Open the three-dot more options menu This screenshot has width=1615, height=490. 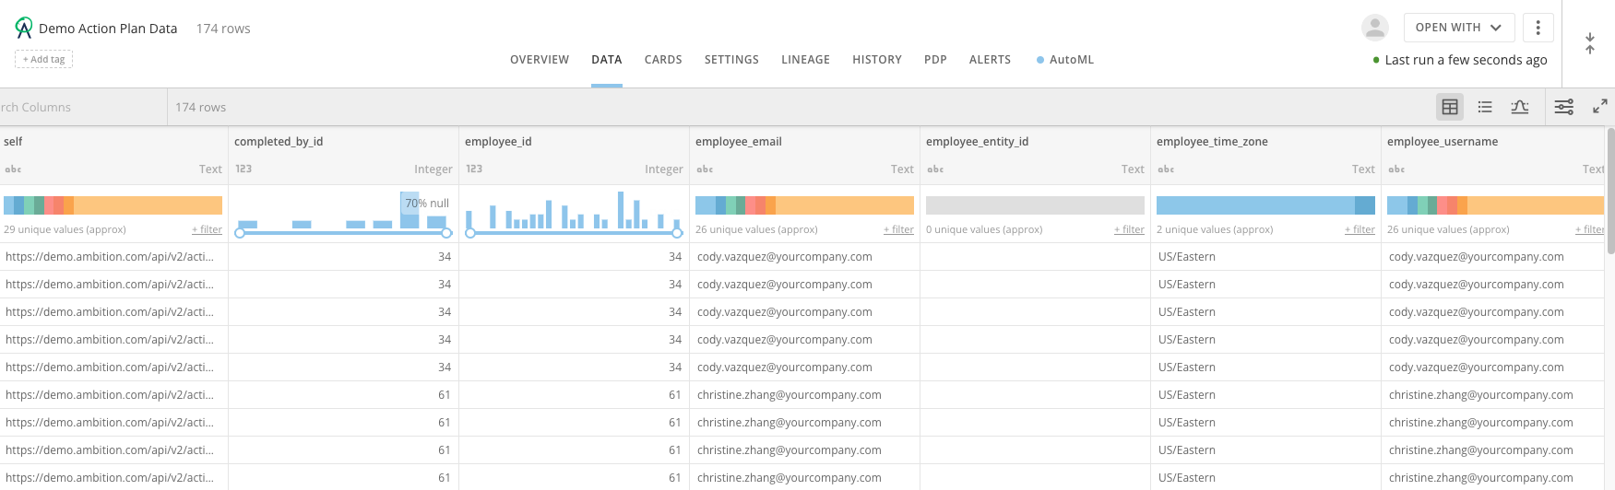click(x=1538, y=28)
